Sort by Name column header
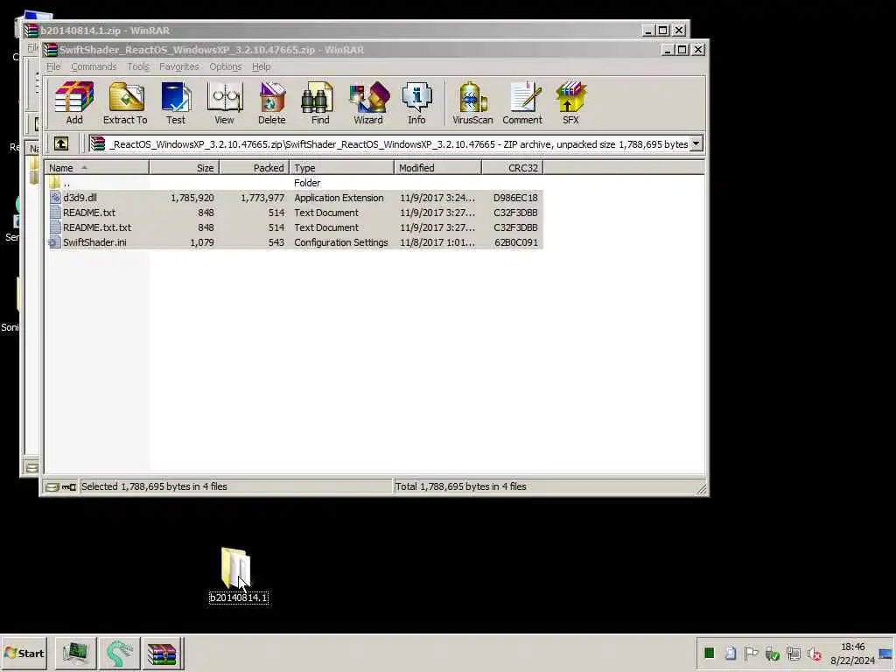 pyautogui.click(x=96, y=167)
